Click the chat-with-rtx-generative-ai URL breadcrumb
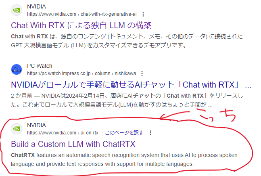The width and height of the screenshot is (261, 176). (82, 14)
